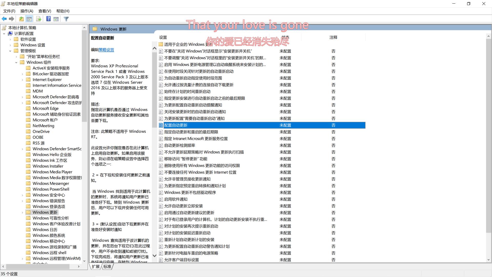This screenshot has width=492, height=277.
Task: Click the policy icon for 对计划的安装延迟重新启动
Action: [161, 233]
